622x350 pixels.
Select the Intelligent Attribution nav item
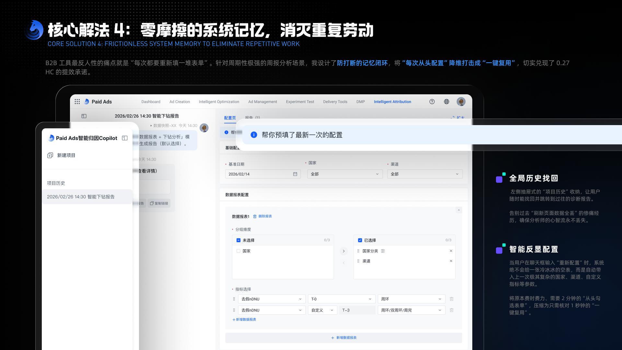(393, 102)
